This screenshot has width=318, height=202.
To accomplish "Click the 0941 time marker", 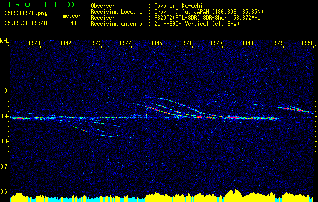I will point(35,43).
